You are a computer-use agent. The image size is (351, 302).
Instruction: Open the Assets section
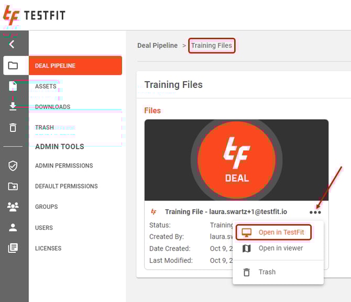pos(46,86)
